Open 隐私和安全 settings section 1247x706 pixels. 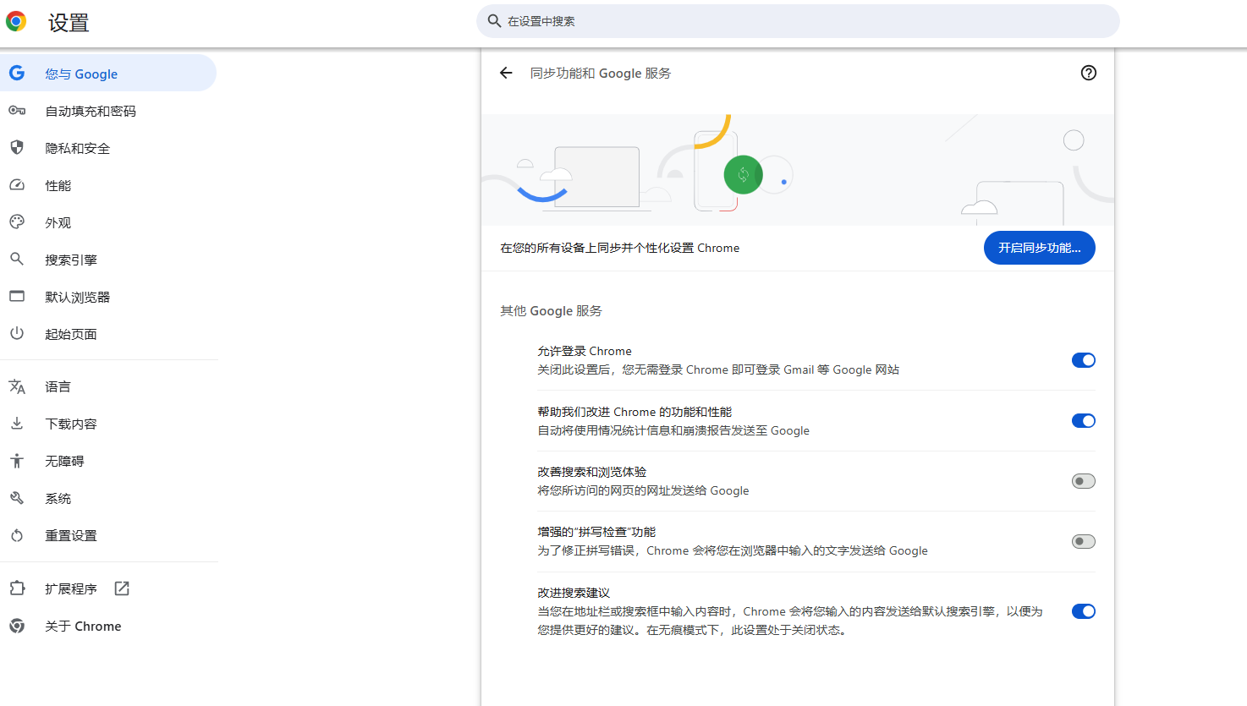(108, 148)
